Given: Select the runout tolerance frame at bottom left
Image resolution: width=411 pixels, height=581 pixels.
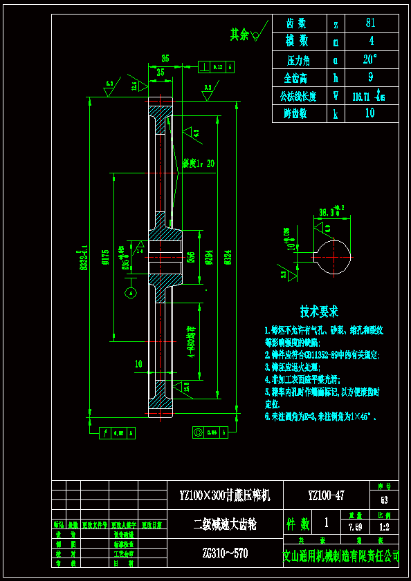Looking at the screenshot, I should click(118, 432).
